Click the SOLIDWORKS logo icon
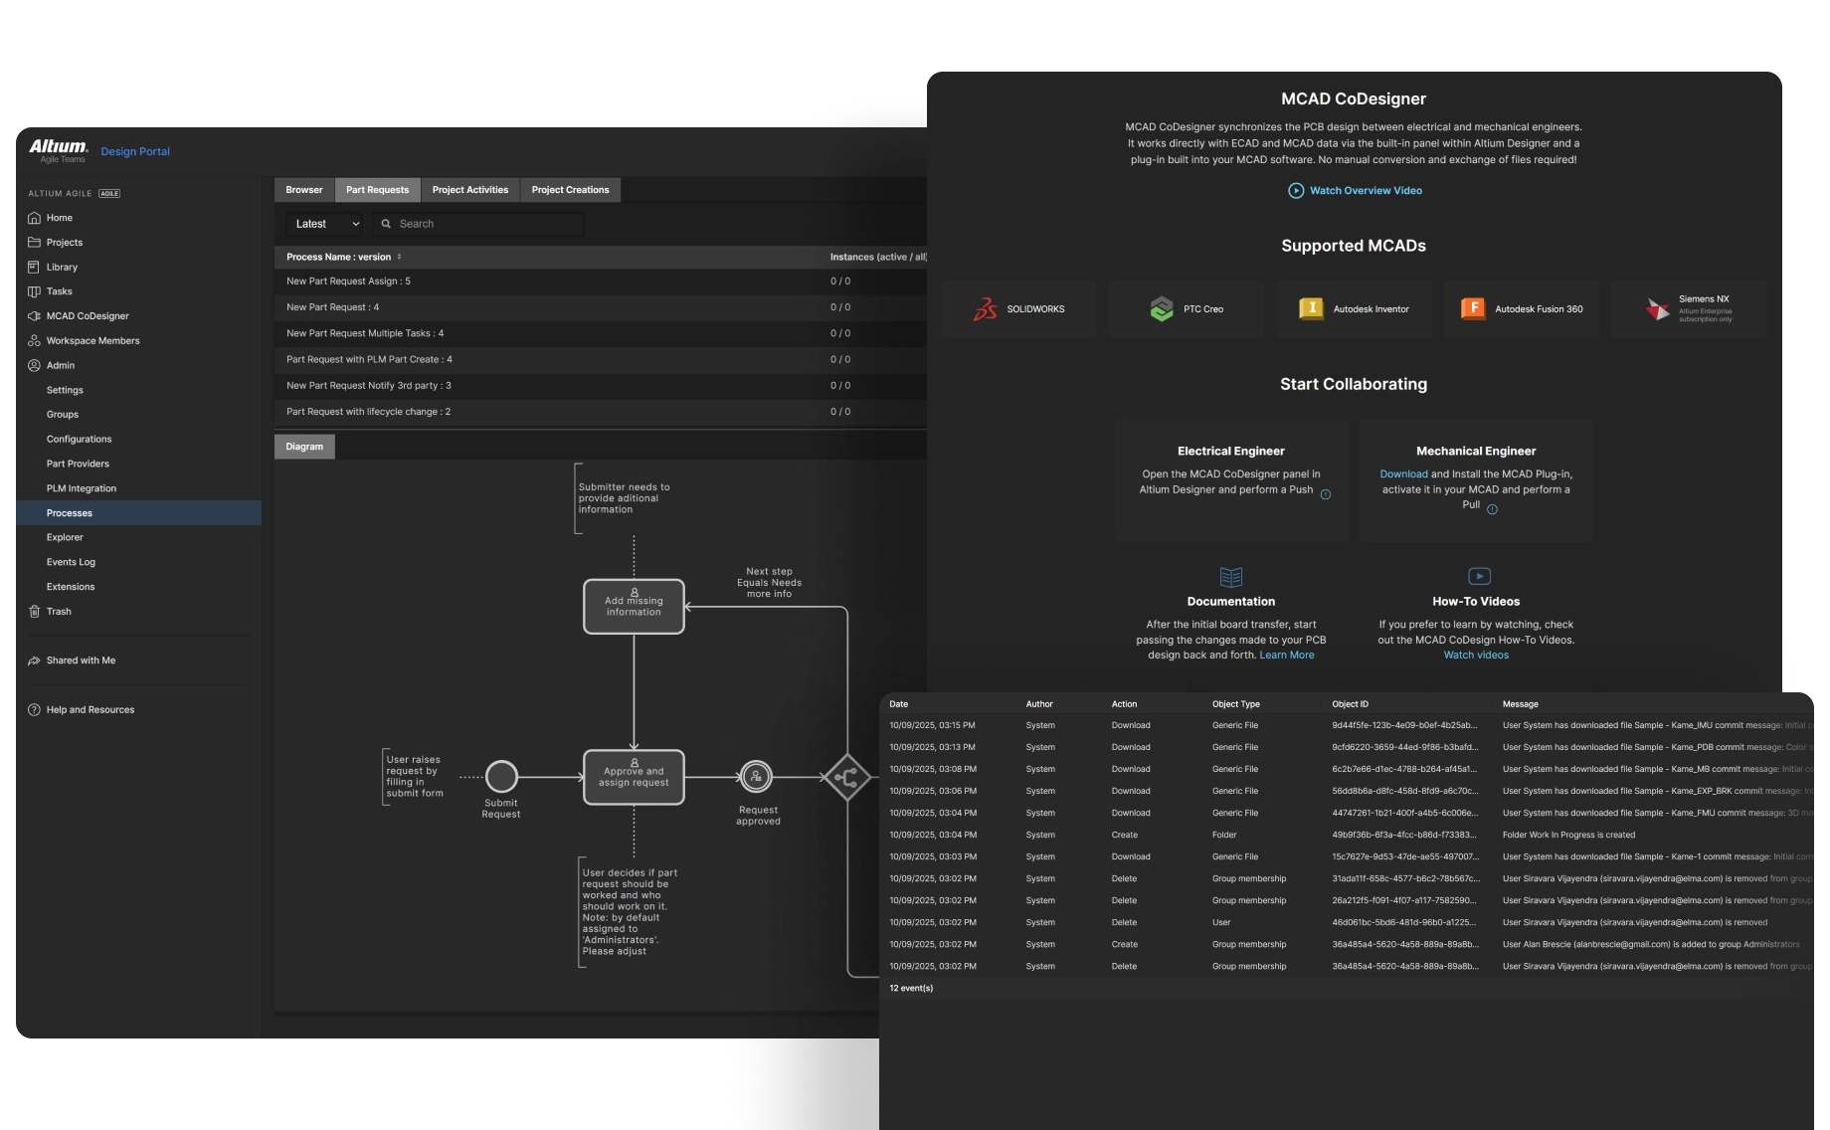1830x1130 pixels. pyautogui.click(x=985, y=309)
